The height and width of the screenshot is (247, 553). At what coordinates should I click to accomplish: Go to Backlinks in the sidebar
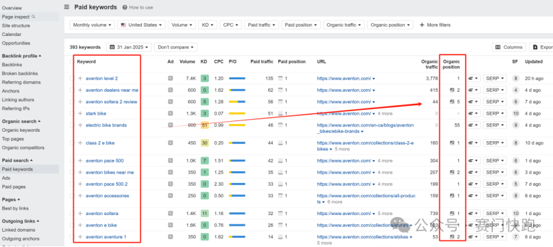[x=12, y=65]
